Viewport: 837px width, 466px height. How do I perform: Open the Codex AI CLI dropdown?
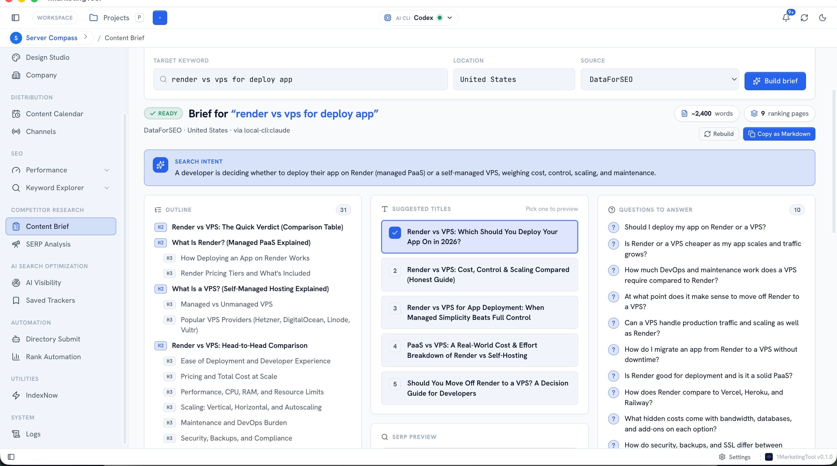click(418, 17)
